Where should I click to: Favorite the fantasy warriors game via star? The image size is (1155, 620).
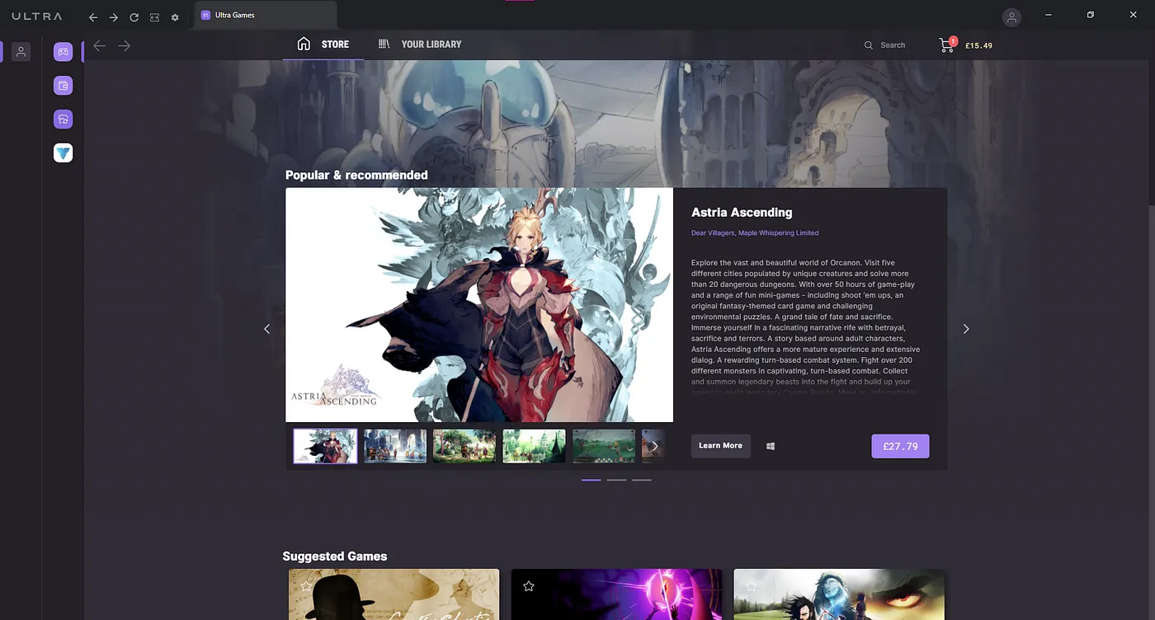751,586
